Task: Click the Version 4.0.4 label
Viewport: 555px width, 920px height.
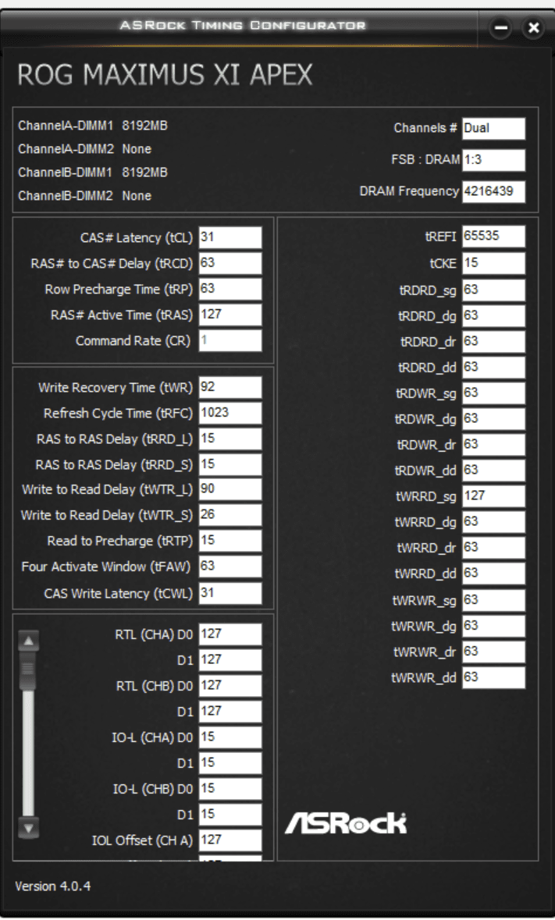Action: coord(53,886)
